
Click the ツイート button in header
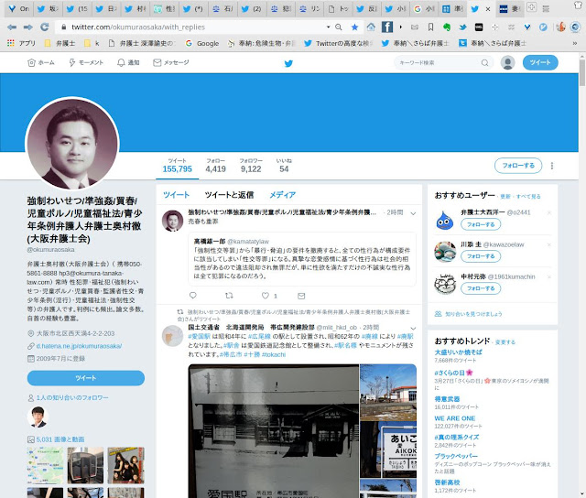pos(540,62)
